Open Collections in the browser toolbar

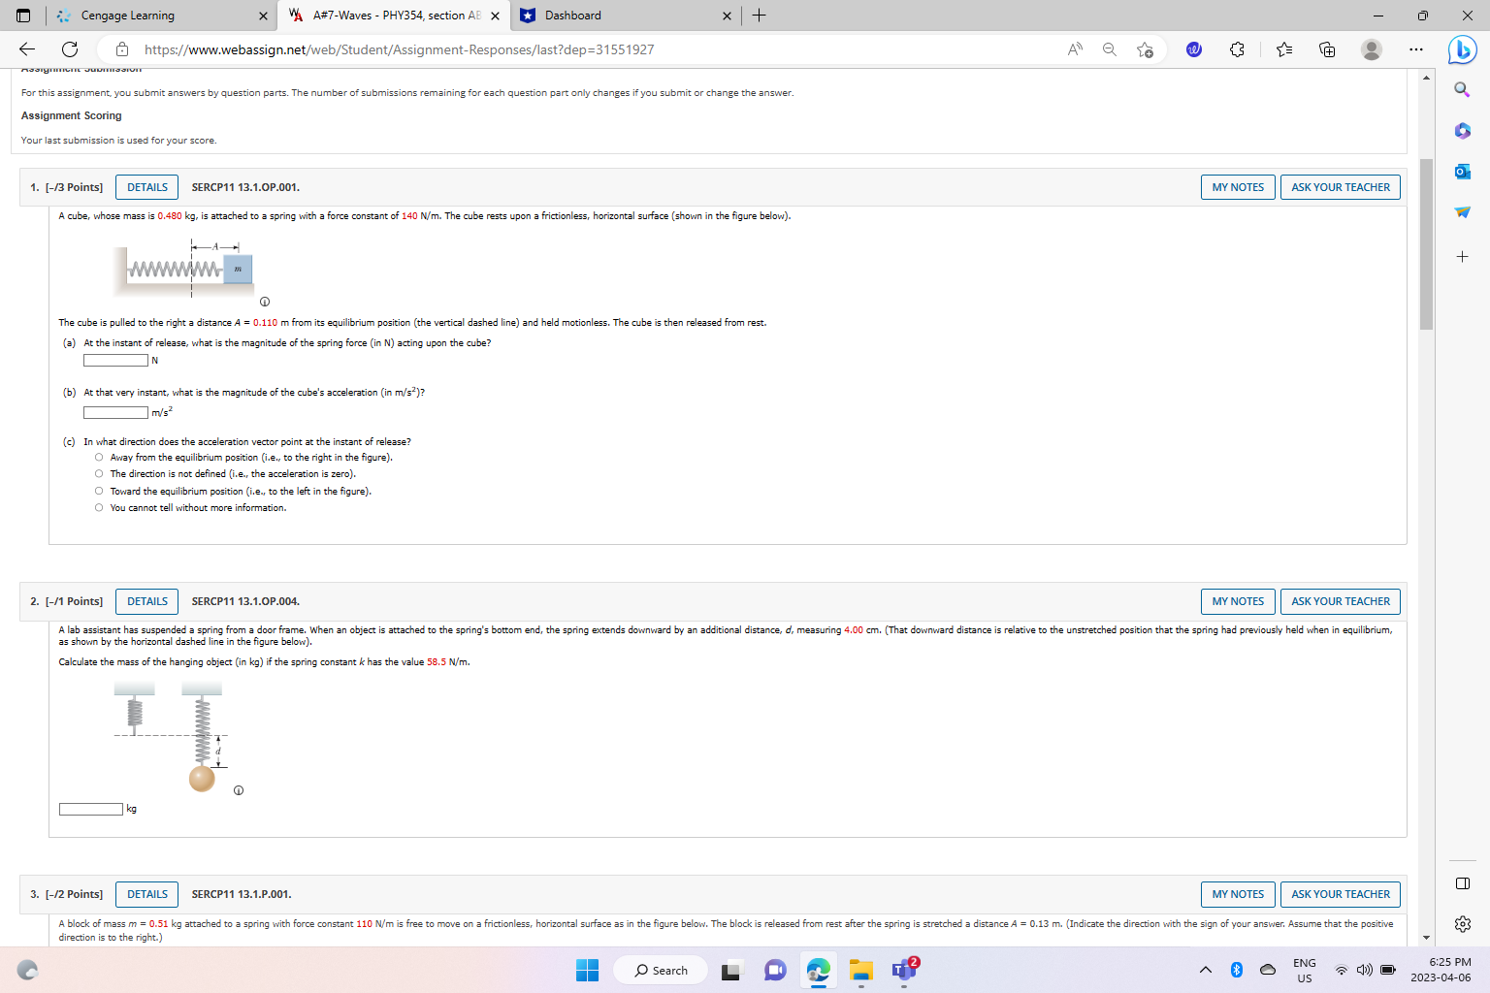coord(1327,48)
